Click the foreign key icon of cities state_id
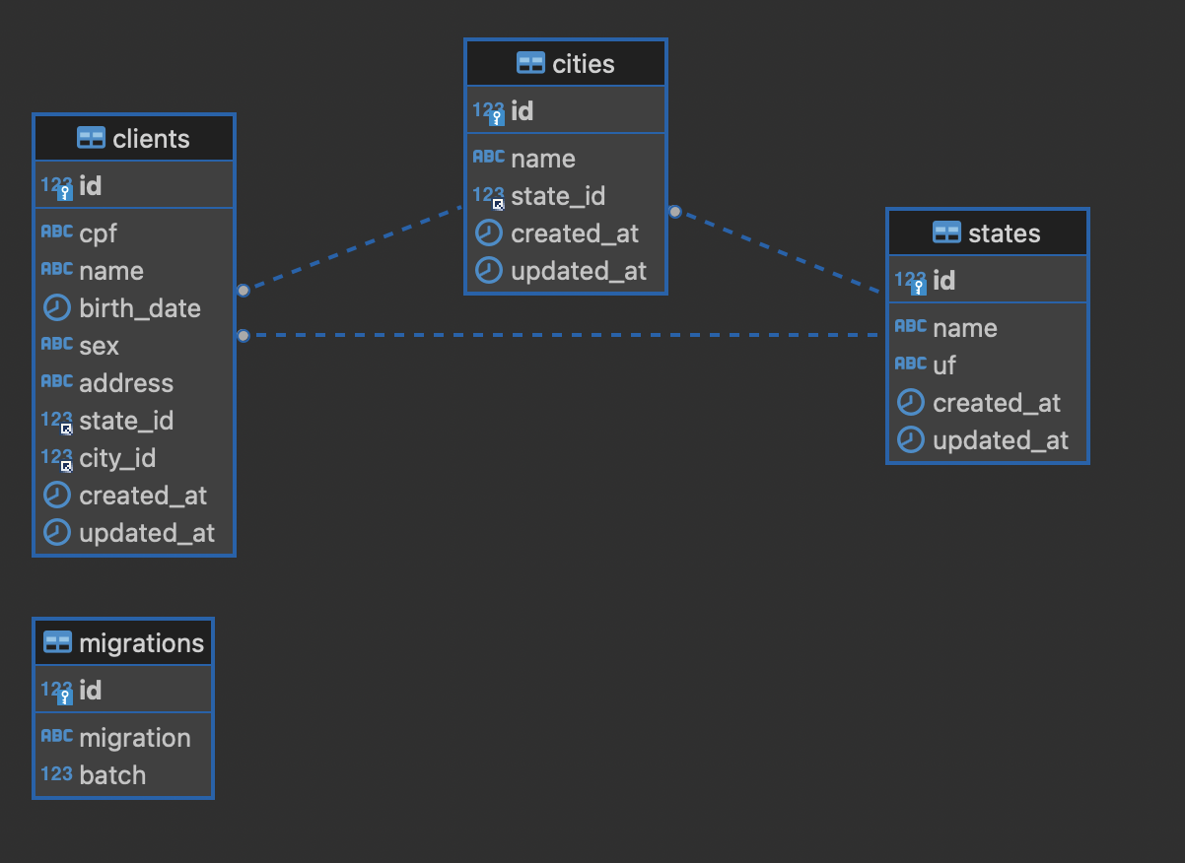This screenshot has height=863, width=1185. [x=489, y=196]
